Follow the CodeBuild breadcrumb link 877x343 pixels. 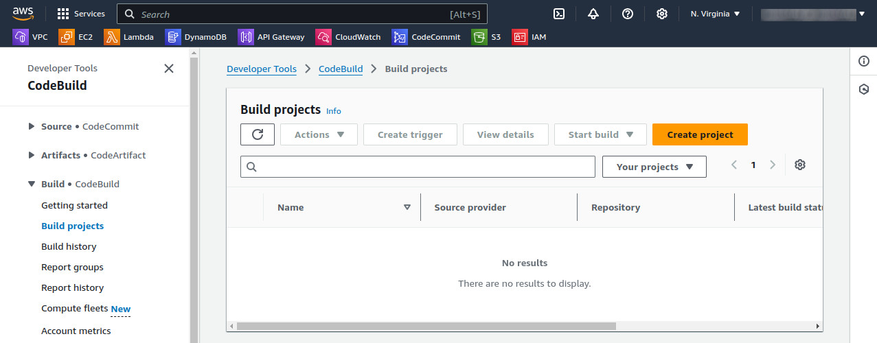pos(341,69)
